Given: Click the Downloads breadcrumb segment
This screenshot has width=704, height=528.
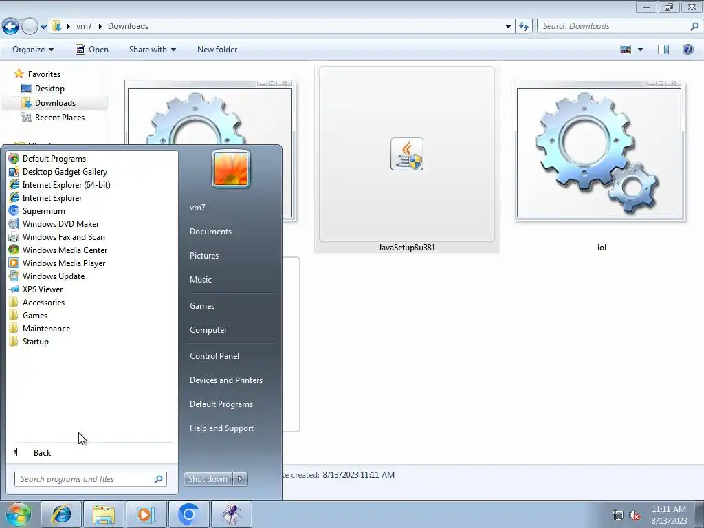Looking at the screenshot, I should pyautogui.click(x=128, y=26).
